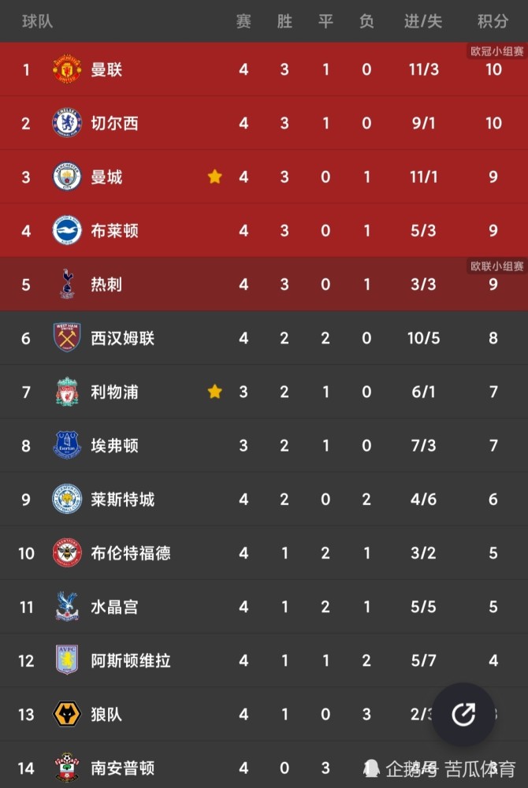
Task: Open the 阿斯顿维拉 team row
Action: [x=264, y=660]
